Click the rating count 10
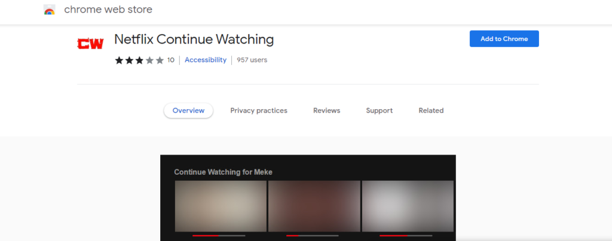This screenshot has height=241, width=612. coord(170,60)
